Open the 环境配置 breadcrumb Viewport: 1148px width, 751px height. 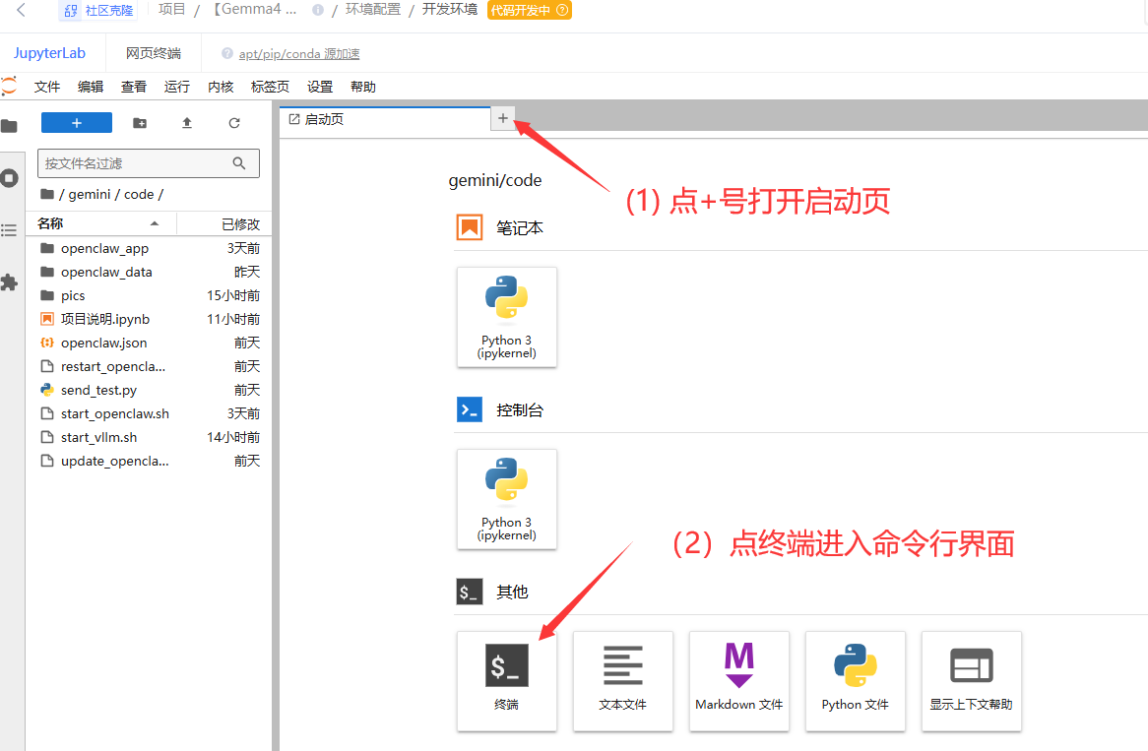pos(373,10)
